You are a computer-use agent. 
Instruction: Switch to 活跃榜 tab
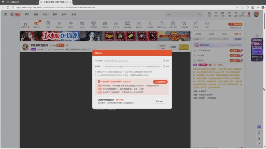coord(211,34)
